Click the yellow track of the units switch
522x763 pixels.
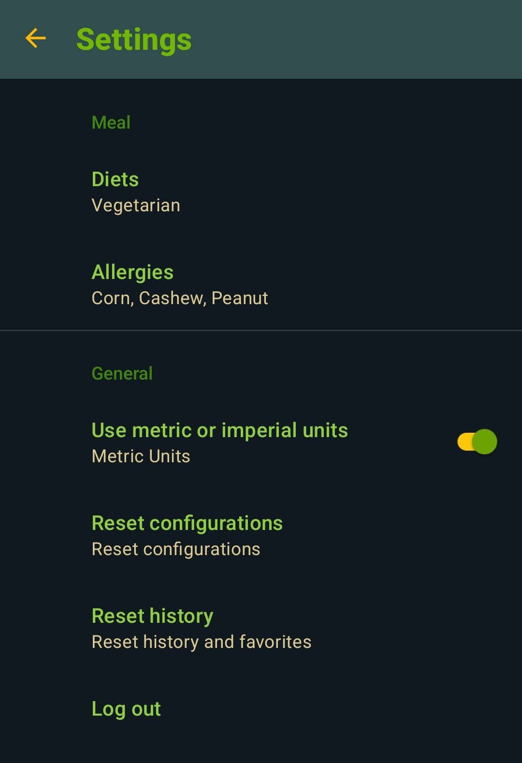(464, 441)
